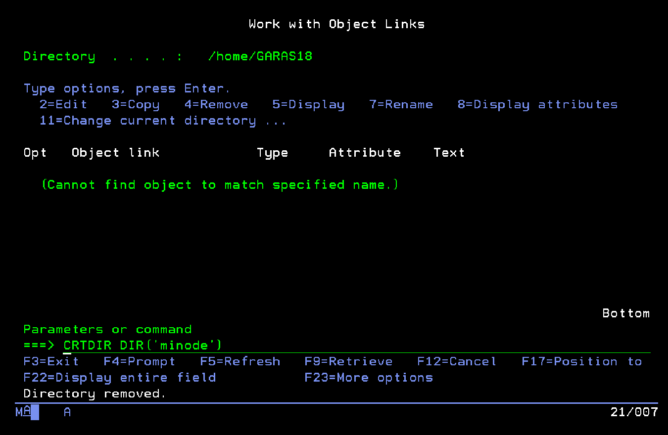
Task: Select F3=Exit function key label
Action: point(50,361)
